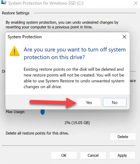Click the "By enabling system protection" description

tap(62, 25)
